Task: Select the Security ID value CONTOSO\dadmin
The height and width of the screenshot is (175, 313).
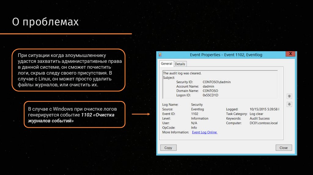Action: click(x=217, y=82)
